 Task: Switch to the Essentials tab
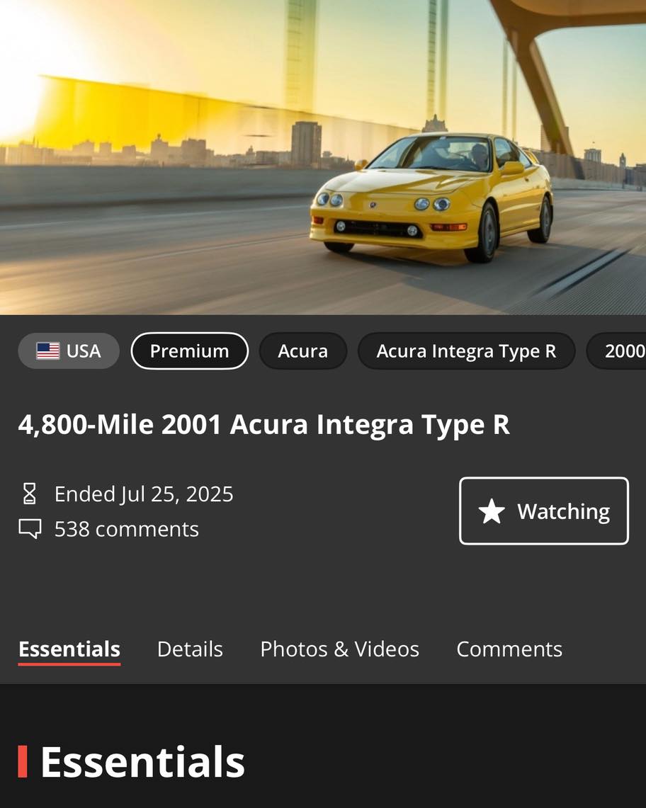tap(69, 649)
